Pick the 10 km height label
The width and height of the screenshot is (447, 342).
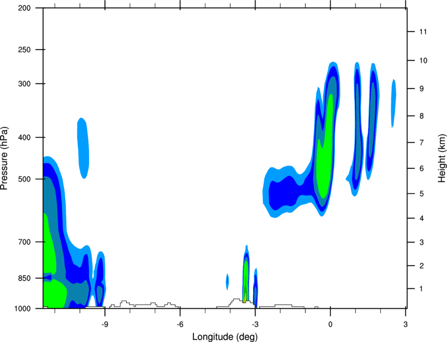pos(423,61)
